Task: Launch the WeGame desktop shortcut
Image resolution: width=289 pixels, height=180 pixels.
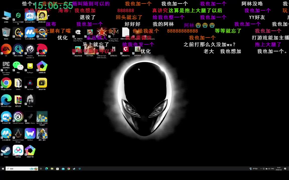Action: (18, 33)
